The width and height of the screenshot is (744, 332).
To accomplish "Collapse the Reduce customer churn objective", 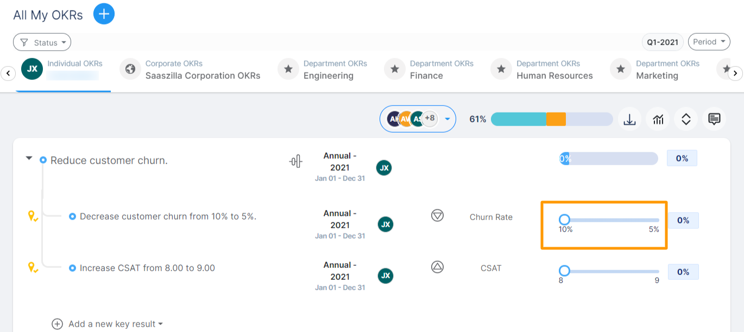I will [29, 159].
